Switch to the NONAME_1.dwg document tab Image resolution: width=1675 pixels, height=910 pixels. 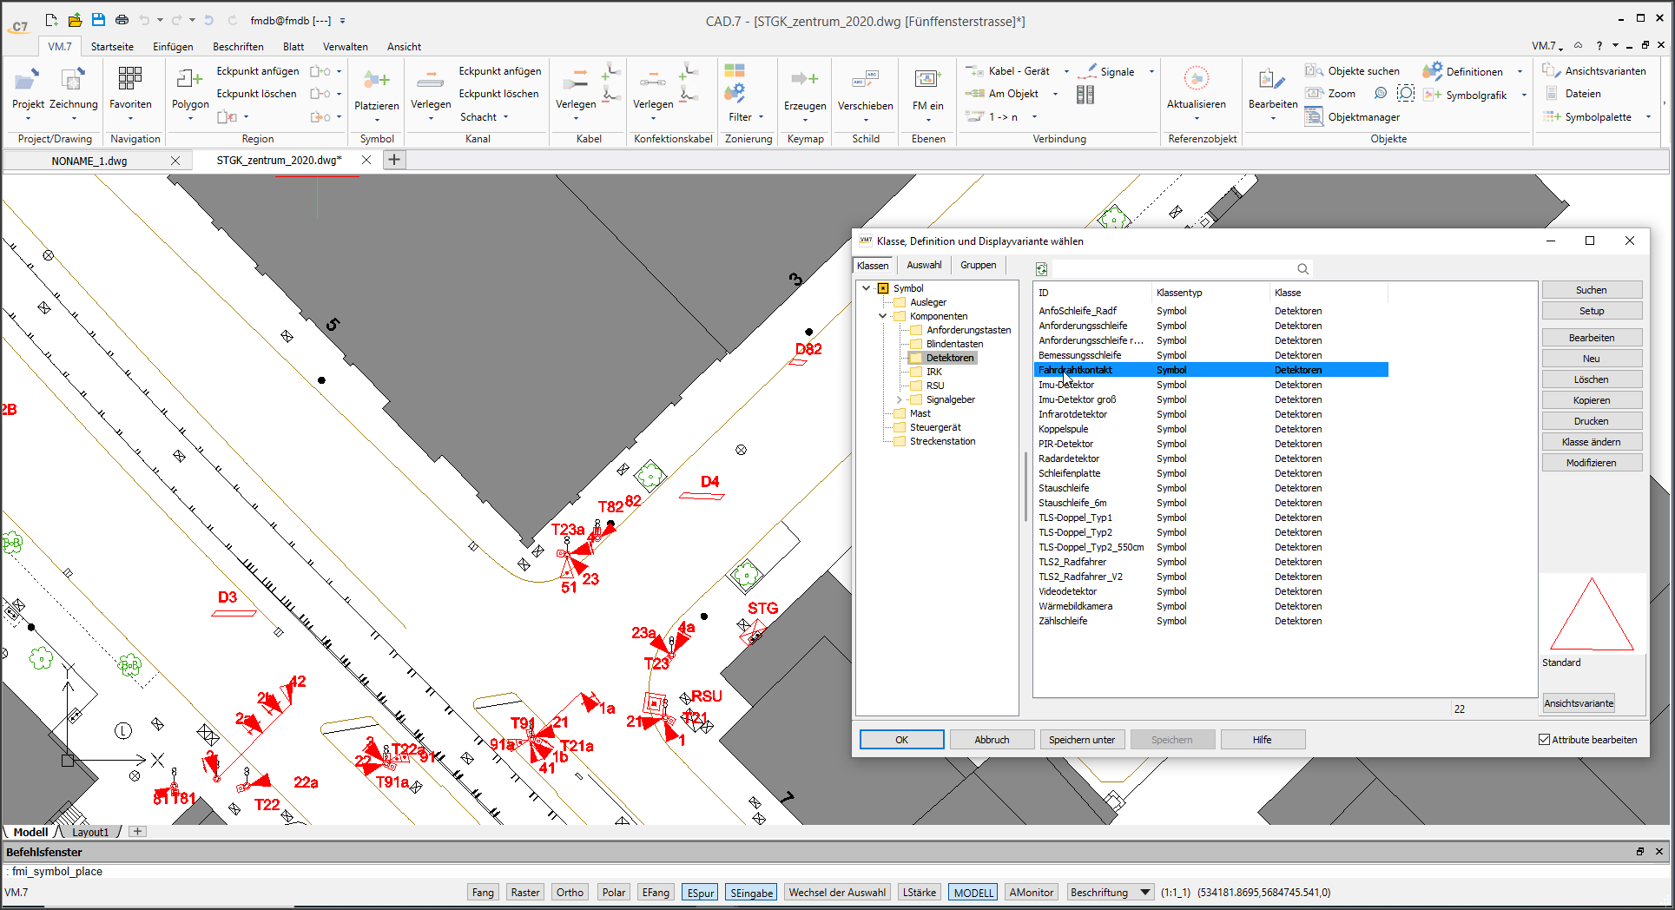coord(89,161)
